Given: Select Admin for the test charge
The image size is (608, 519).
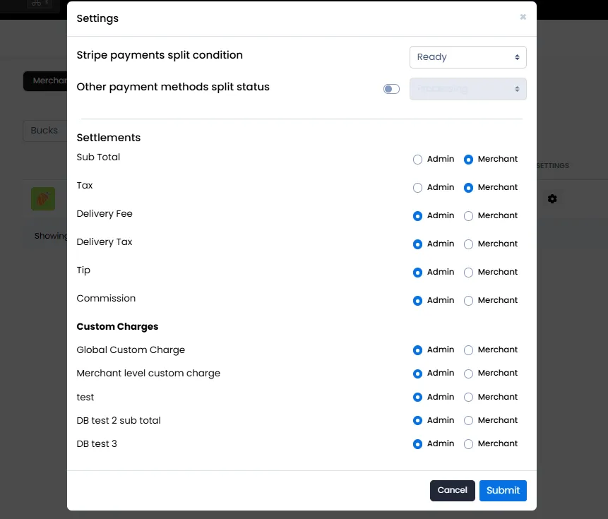Looking at the screenshot, I should click(417, 398).
